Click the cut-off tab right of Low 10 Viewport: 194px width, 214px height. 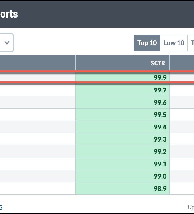click(192, 43)
